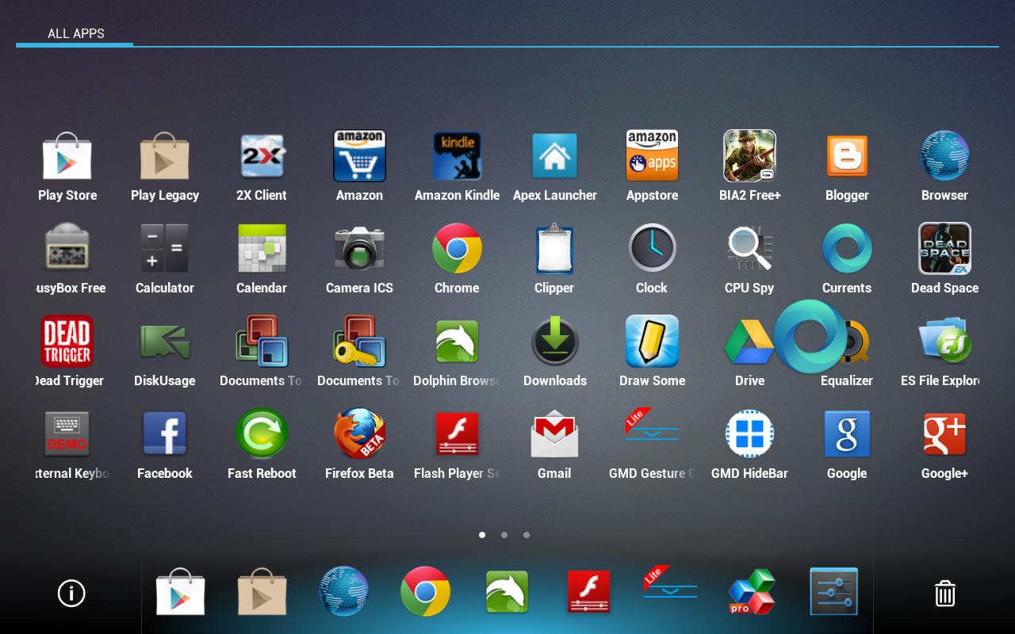Launch Firefox Beta browser

pos(359,434)
